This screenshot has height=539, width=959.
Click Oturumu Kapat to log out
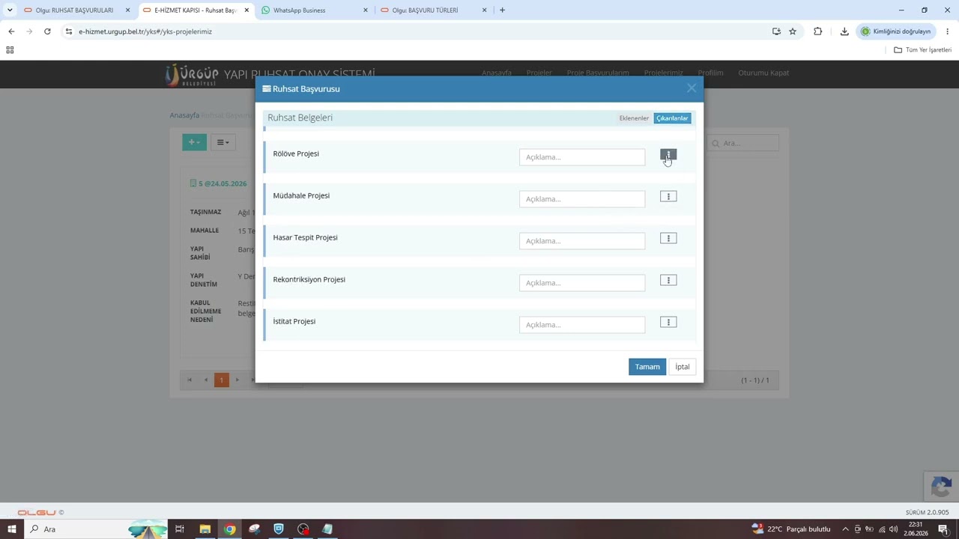coord(763,73)
